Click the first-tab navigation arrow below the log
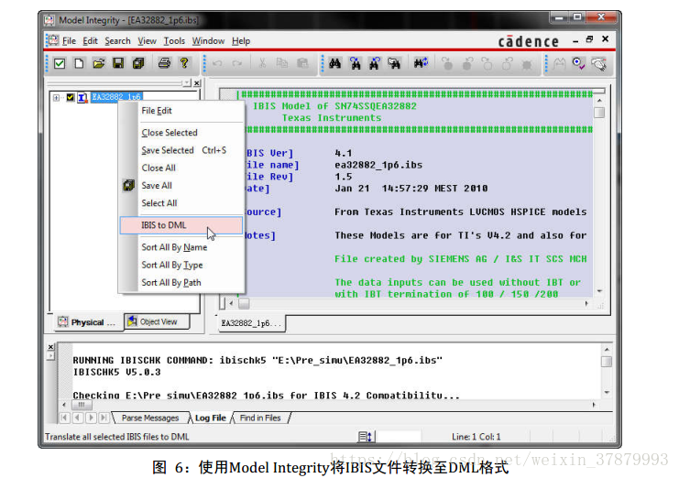Image resolution: width=679 pixels, height=478 pixels. (64, 418)
